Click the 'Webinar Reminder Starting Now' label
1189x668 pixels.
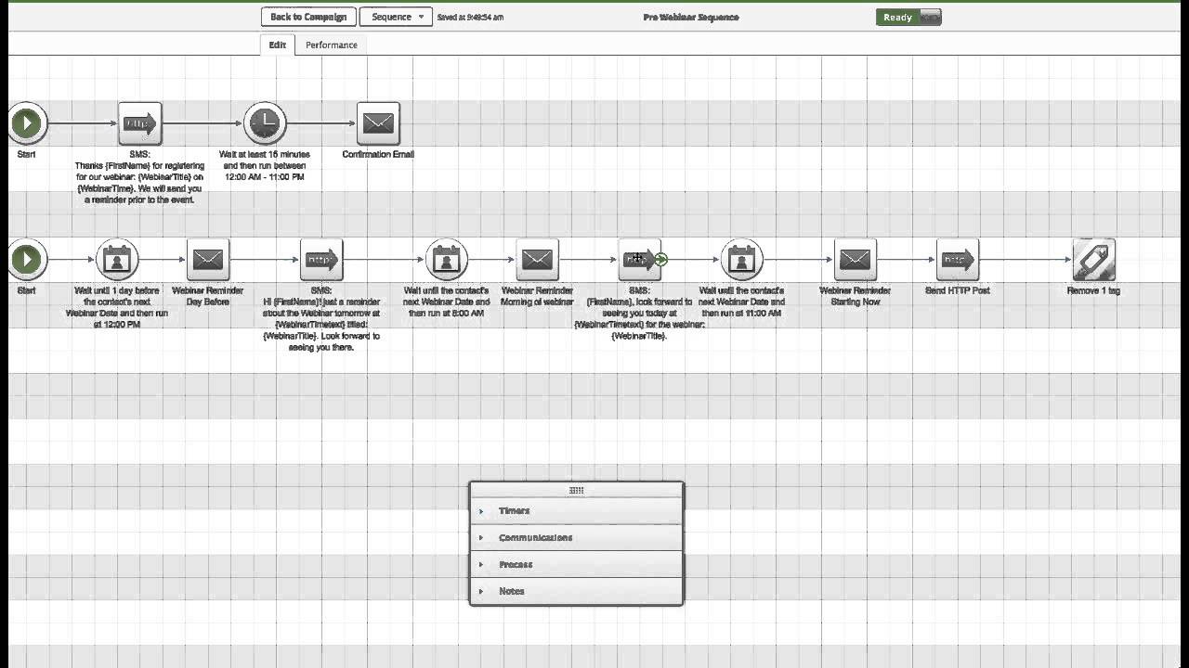click(x=855, y=296)
